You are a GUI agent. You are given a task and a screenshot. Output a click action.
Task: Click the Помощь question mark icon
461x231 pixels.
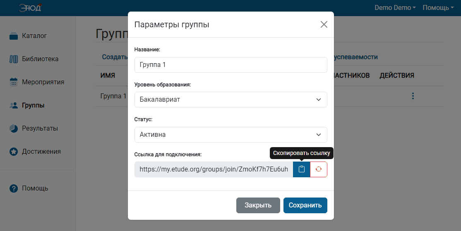click(x=14, y=188)
